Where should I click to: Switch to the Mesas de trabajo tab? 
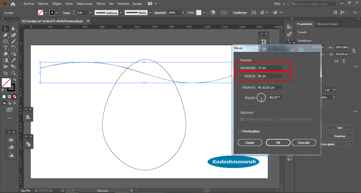327,24
